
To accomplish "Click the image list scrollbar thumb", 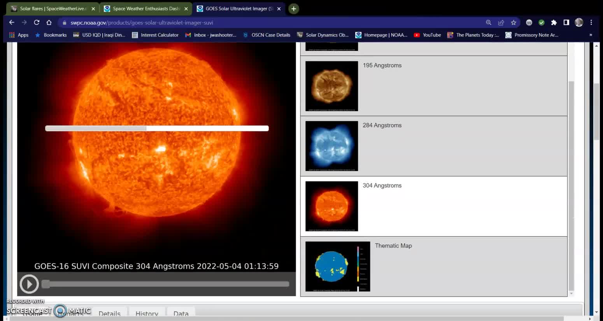I will coord(571,186).
